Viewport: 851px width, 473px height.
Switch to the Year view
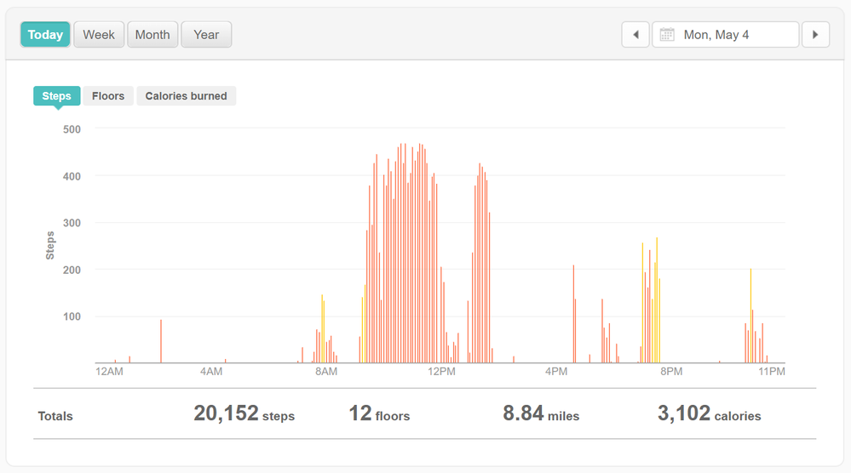coord(206,35)
